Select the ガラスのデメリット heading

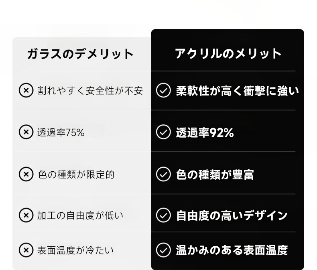click(x=80, y=54)
